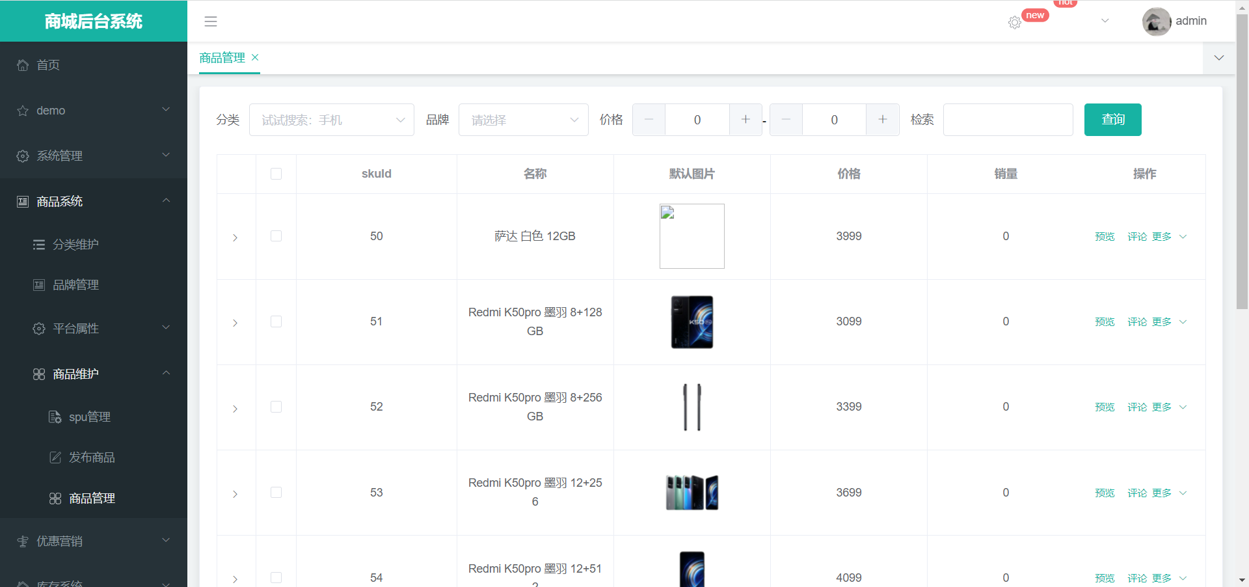Click 预览 for skuId 50

[1105, 236]
